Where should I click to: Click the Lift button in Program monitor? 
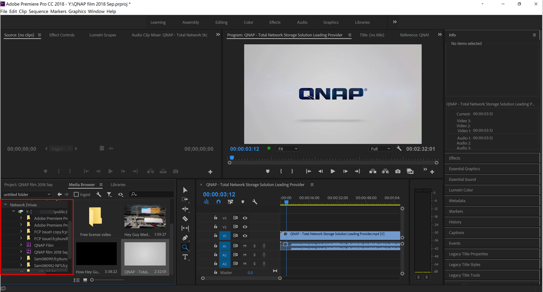coord(372,171)
